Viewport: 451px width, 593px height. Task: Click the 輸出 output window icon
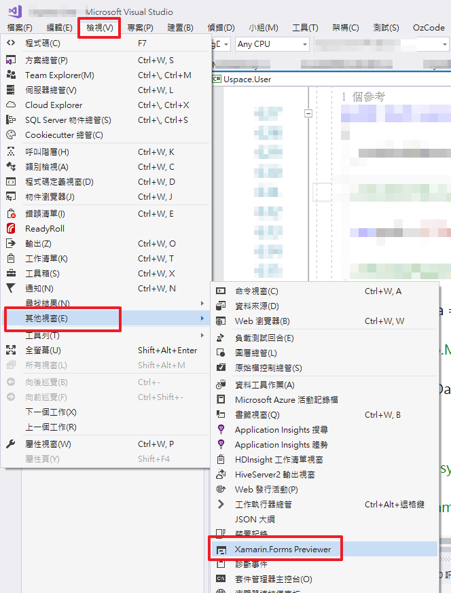pyautogui.click(x=11, y=244)
